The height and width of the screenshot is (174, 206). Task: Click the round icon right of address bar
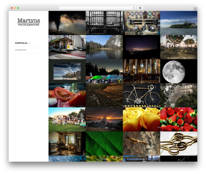point(140,8)
